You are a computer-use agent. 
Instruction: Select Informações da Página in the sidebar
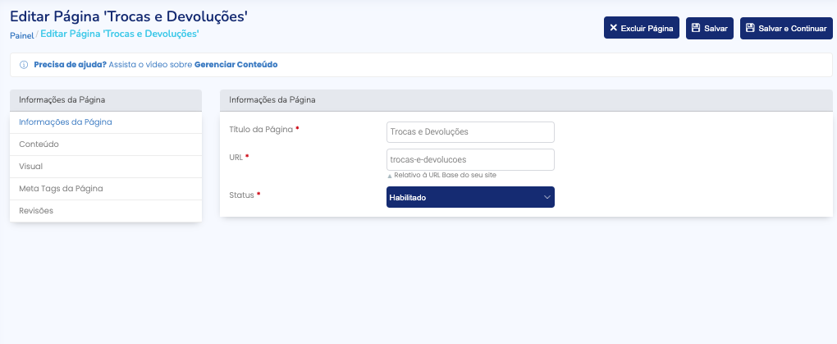pyautogui.click(x=66, y=122)
